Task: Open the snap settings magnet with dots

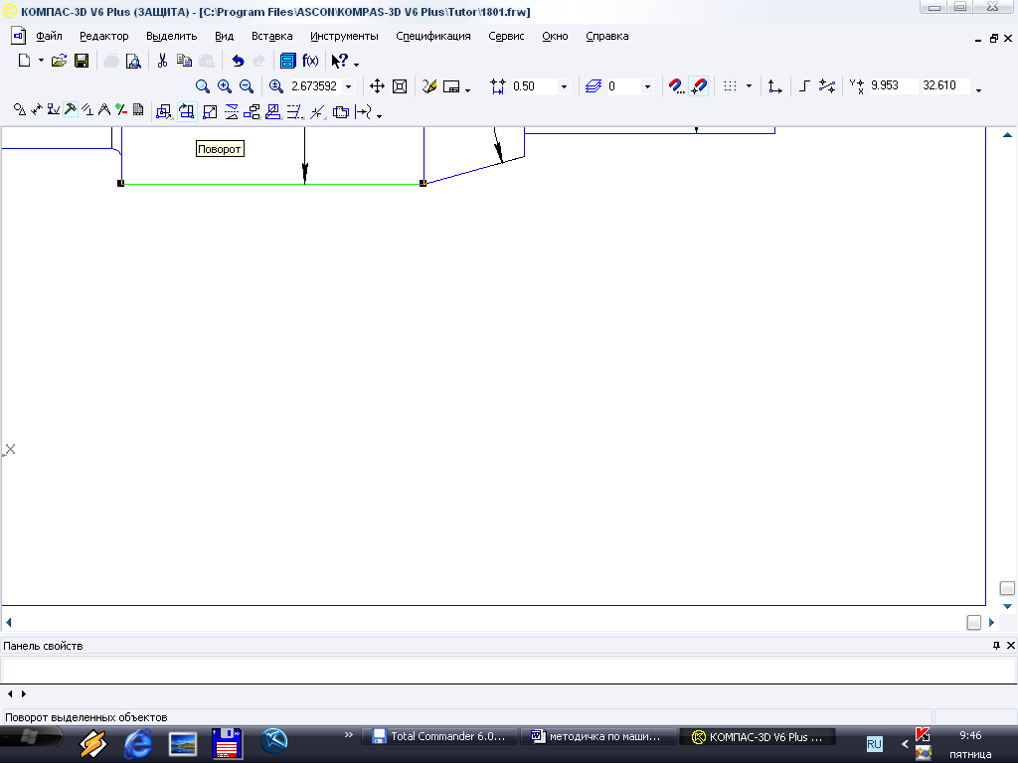Action: click(x=676, y=86)
